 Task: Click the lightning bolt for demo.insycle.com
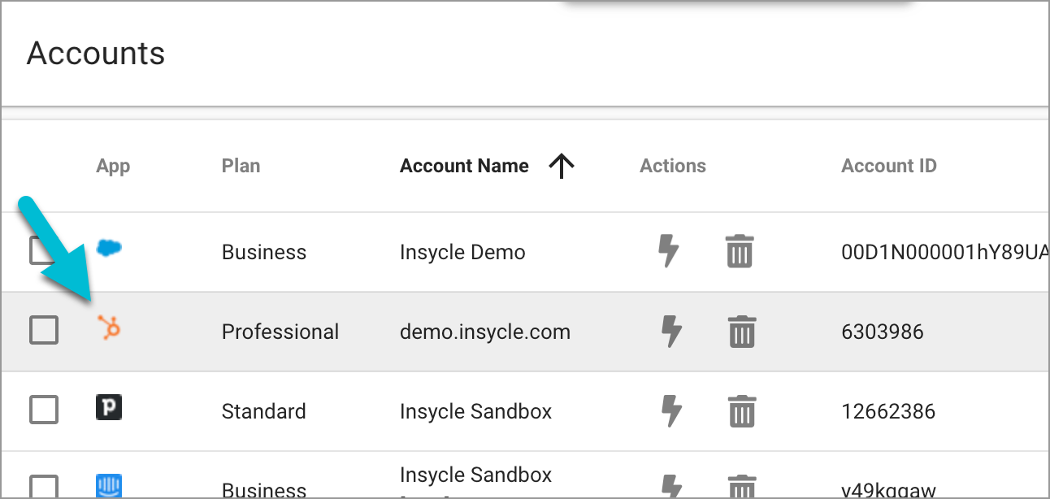pos(671,331)
